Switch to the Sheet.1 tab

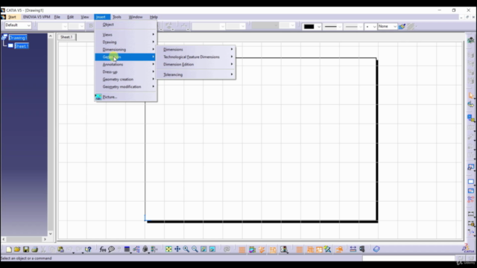click(66, 36)
